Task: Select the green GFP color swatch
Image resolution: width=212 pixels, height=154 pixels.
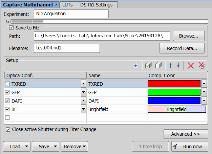Action: click(x=174, y=92)
